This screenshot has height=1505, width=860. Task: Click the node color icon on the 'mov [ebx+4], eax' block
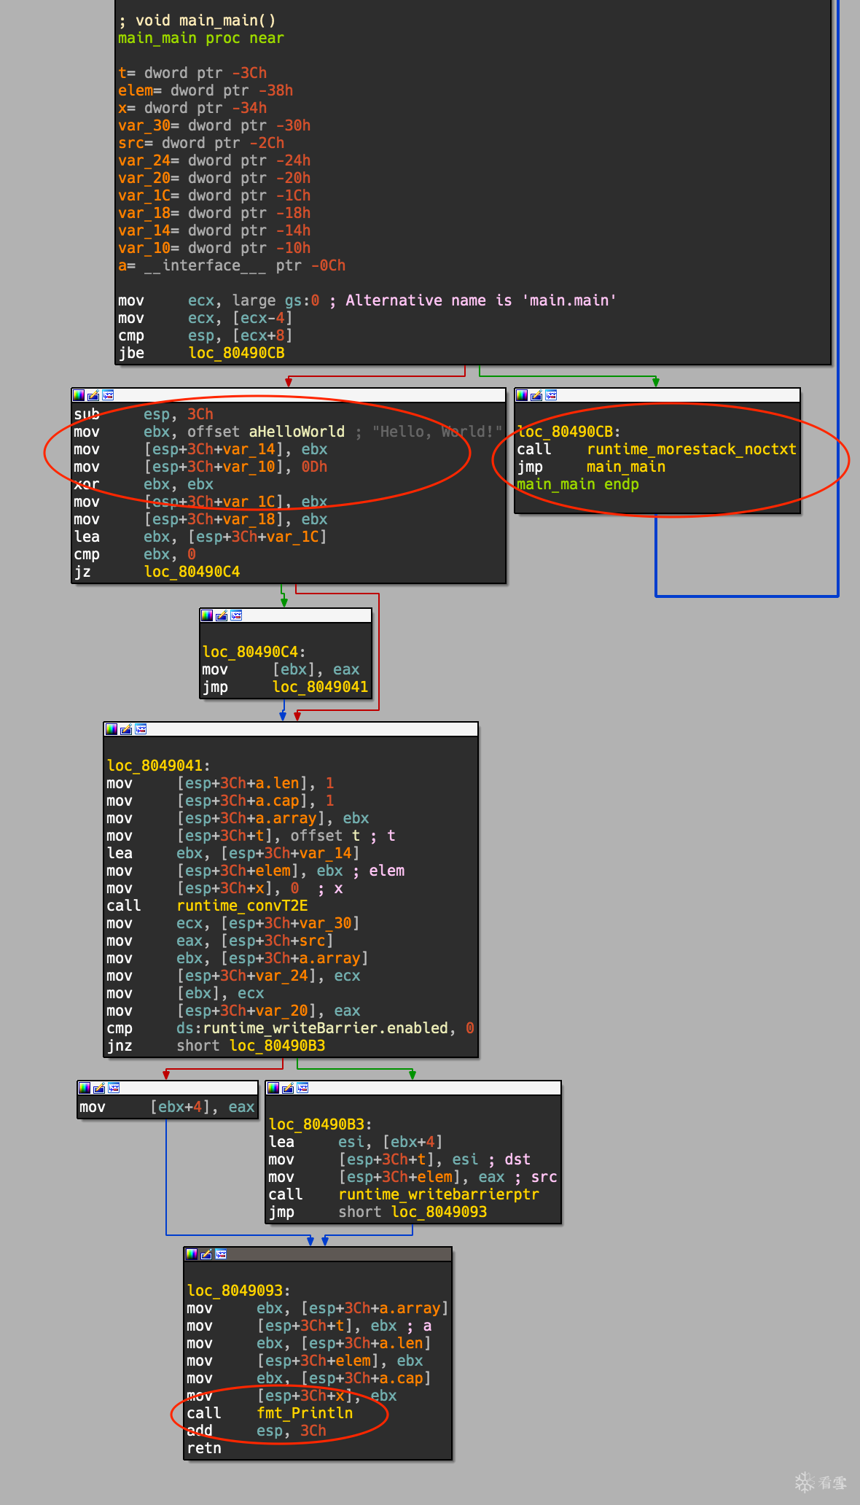(85, 1088)
